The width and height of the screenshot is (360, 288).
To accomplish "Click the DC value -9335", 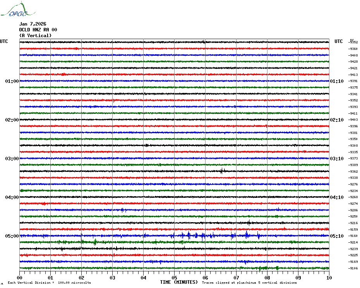I will tap(353, 152).
